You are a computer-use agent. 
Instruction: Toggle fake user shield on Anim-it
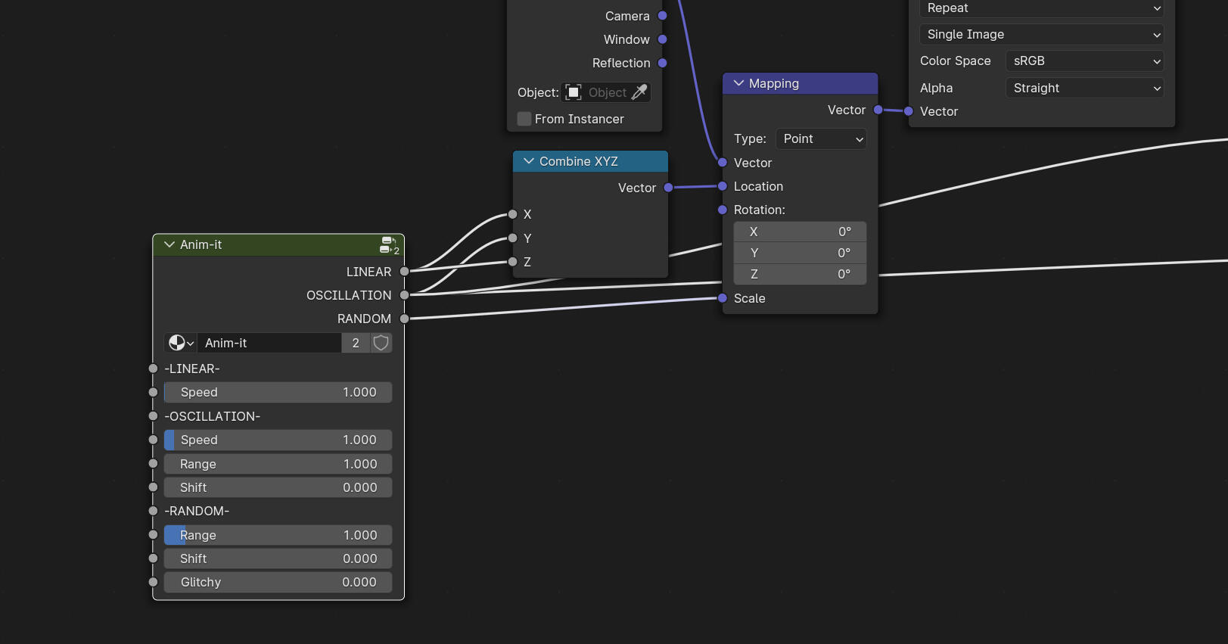[x=381, y=343]
